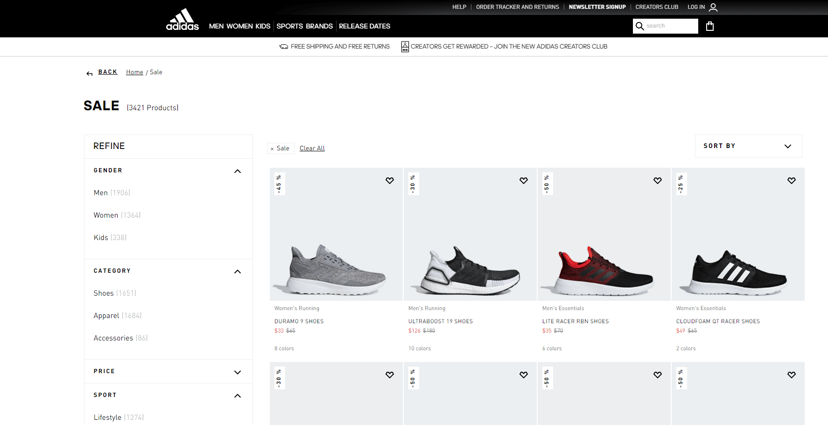The width and height of the screenshot is (828, 425).
Task: Filter by Men gender
Action: (112, 193)
